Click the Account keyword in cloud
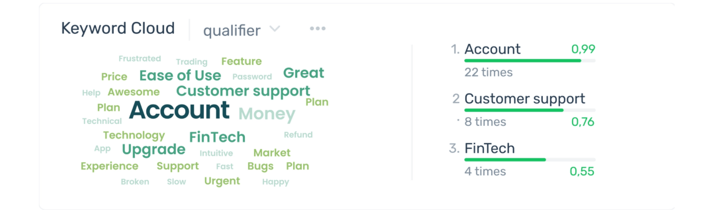704x224 pixels. coord(179,110)
